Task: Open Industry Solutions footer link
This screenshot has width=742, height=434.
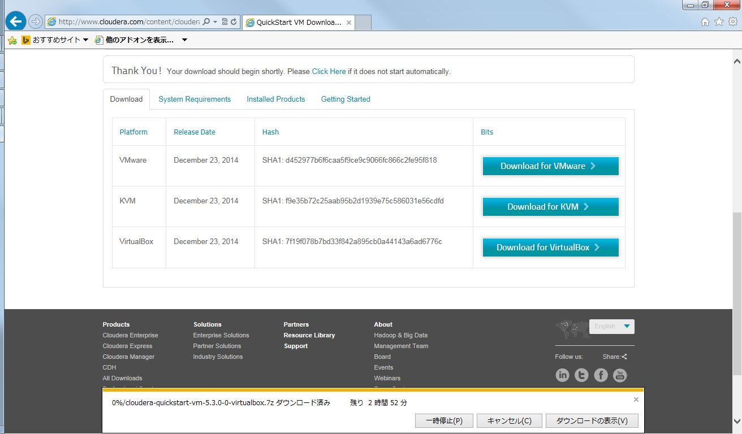Action: 218,357
